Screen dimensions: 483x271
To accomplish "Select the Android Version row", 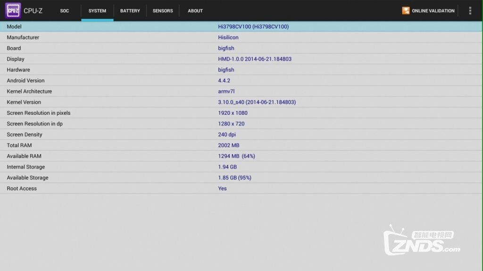I will (x=241, y=80).
